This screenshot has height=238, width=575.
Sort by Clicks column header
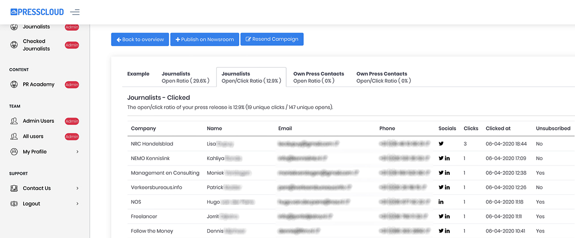pos(471,128)
